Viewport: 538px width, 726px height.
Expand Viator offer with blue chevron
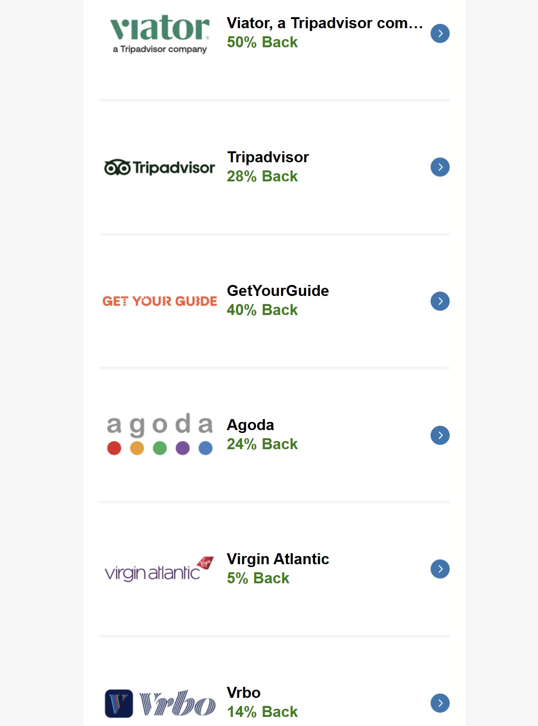(x=440, y=33)
